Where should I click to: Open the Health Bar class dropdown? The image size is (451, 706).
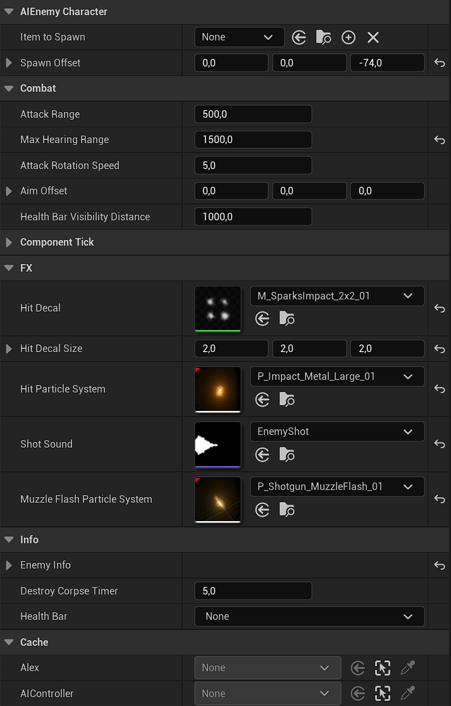click(x=309, y=616)
